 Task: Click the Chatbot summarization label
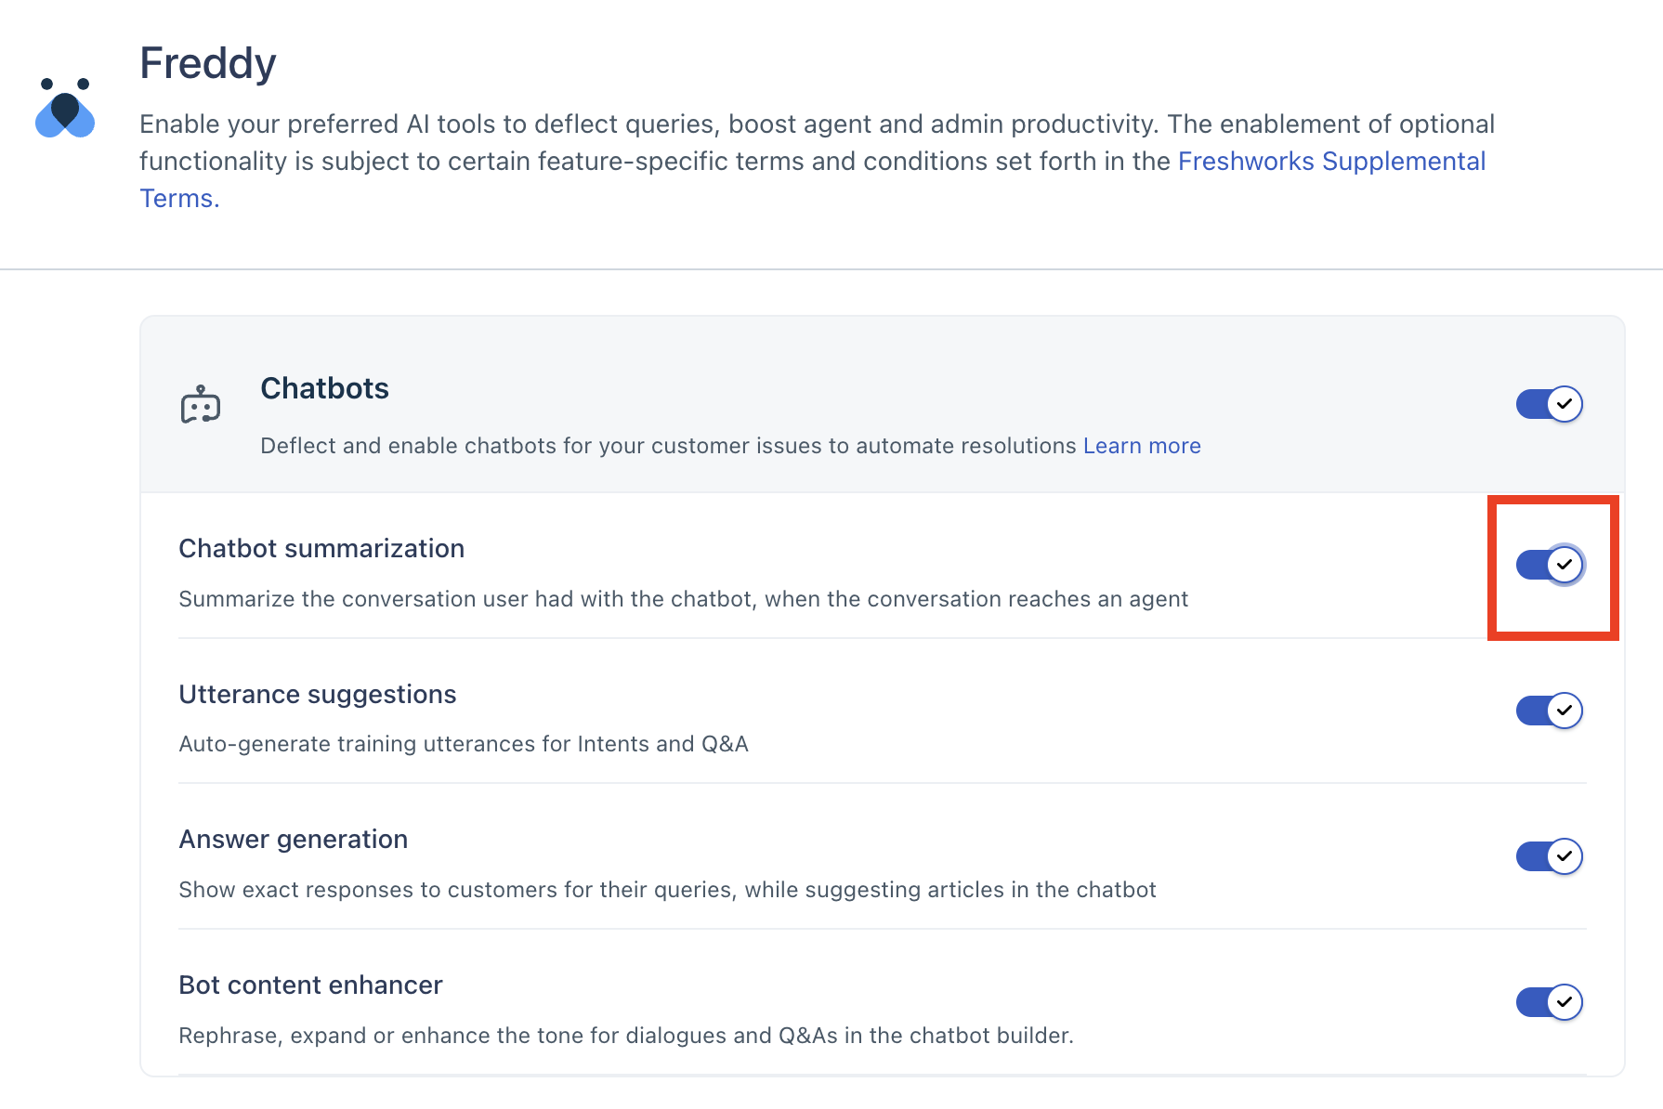tap(321, 549)
